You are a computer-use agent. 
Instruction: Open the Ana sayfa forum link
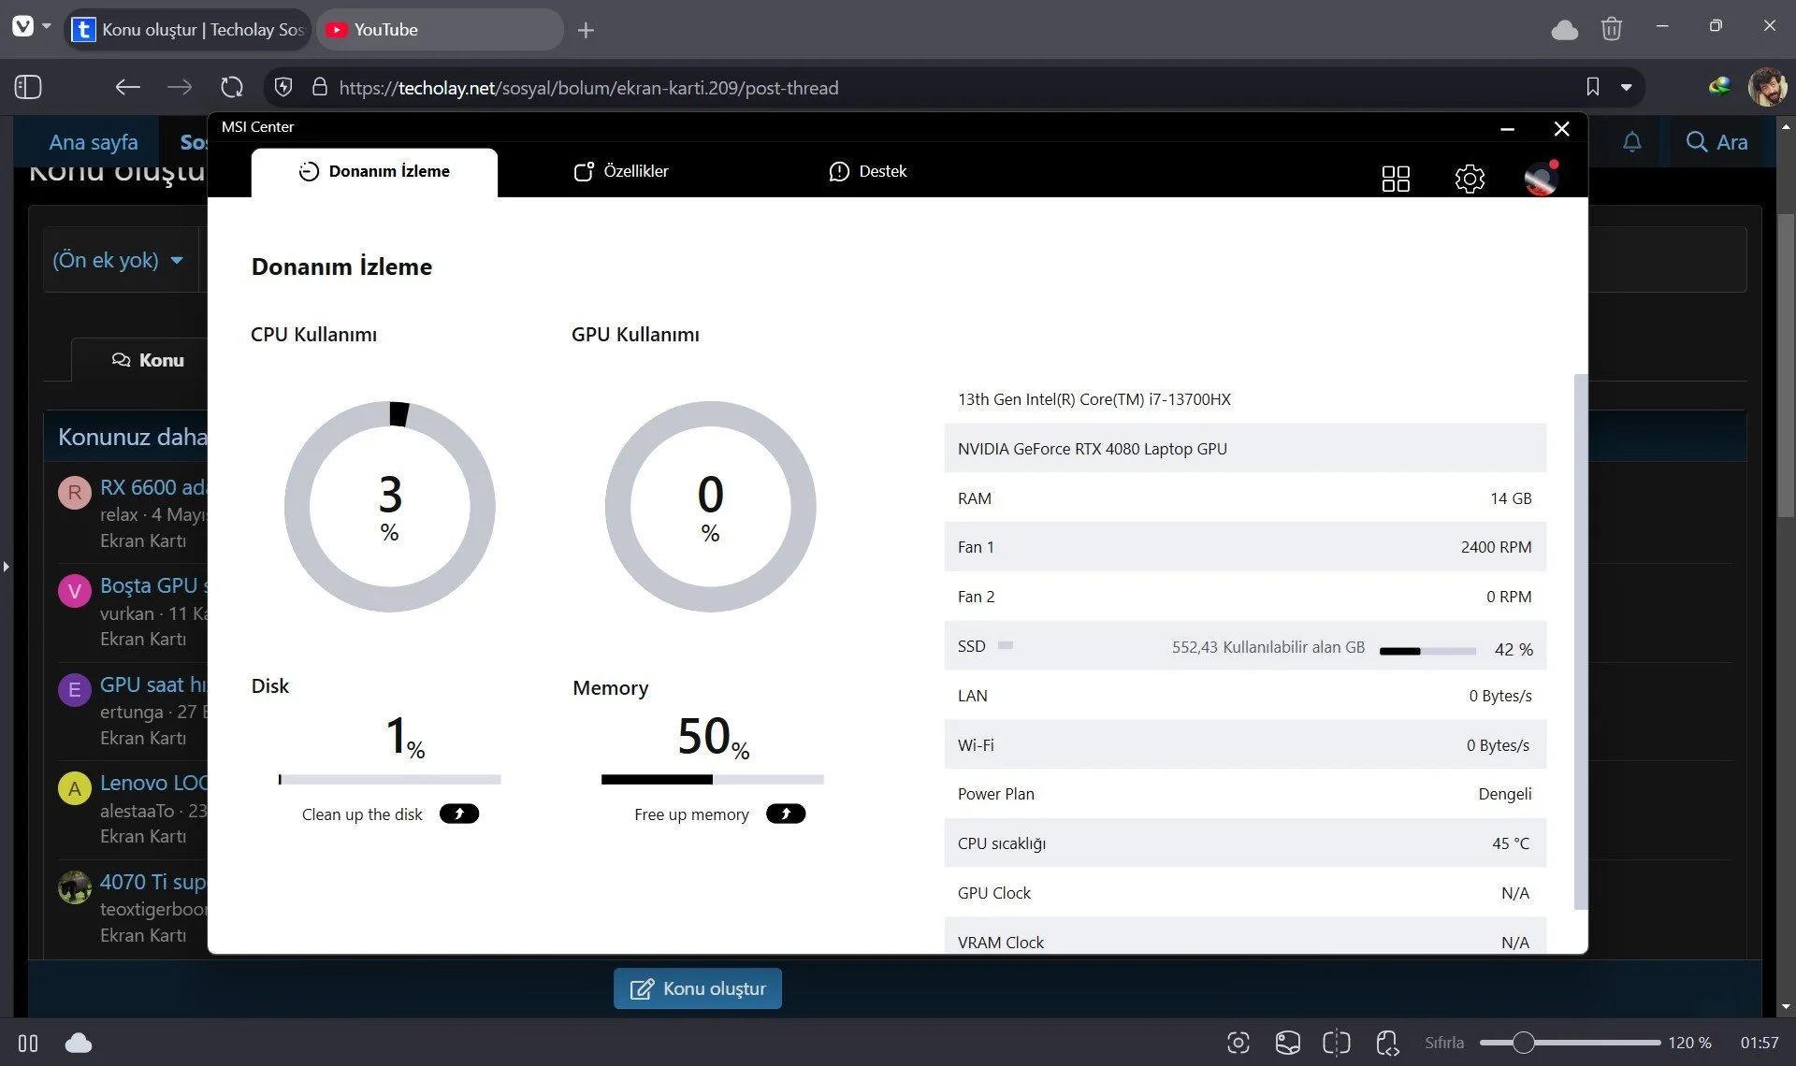tap(94, 142)
